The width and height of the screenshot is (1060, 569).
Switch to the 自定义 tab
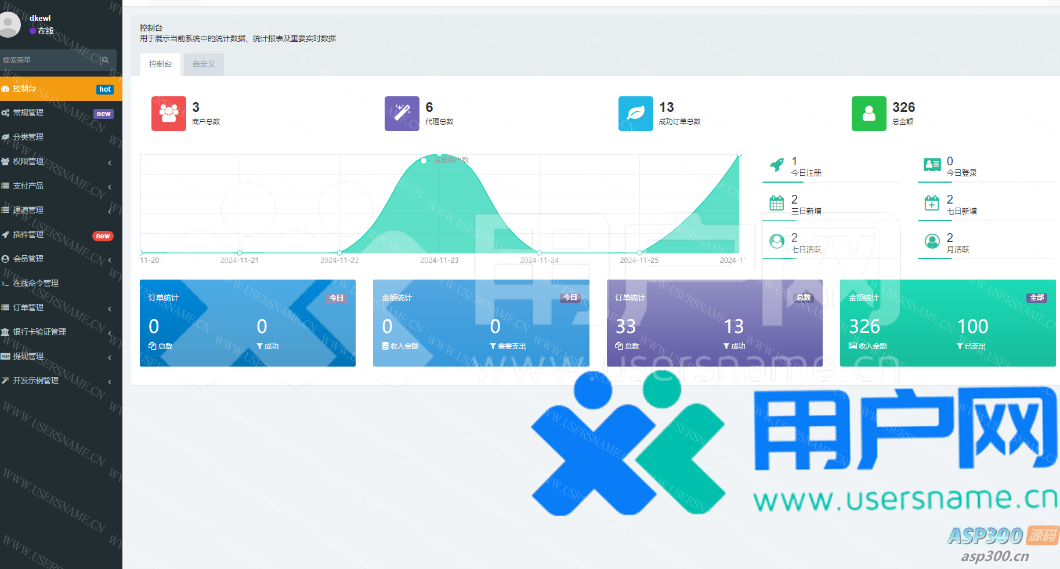204,64
